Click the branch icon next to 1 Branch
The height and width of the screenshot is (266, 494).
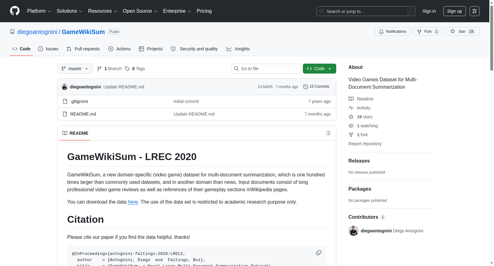click(x=99, y=69)
